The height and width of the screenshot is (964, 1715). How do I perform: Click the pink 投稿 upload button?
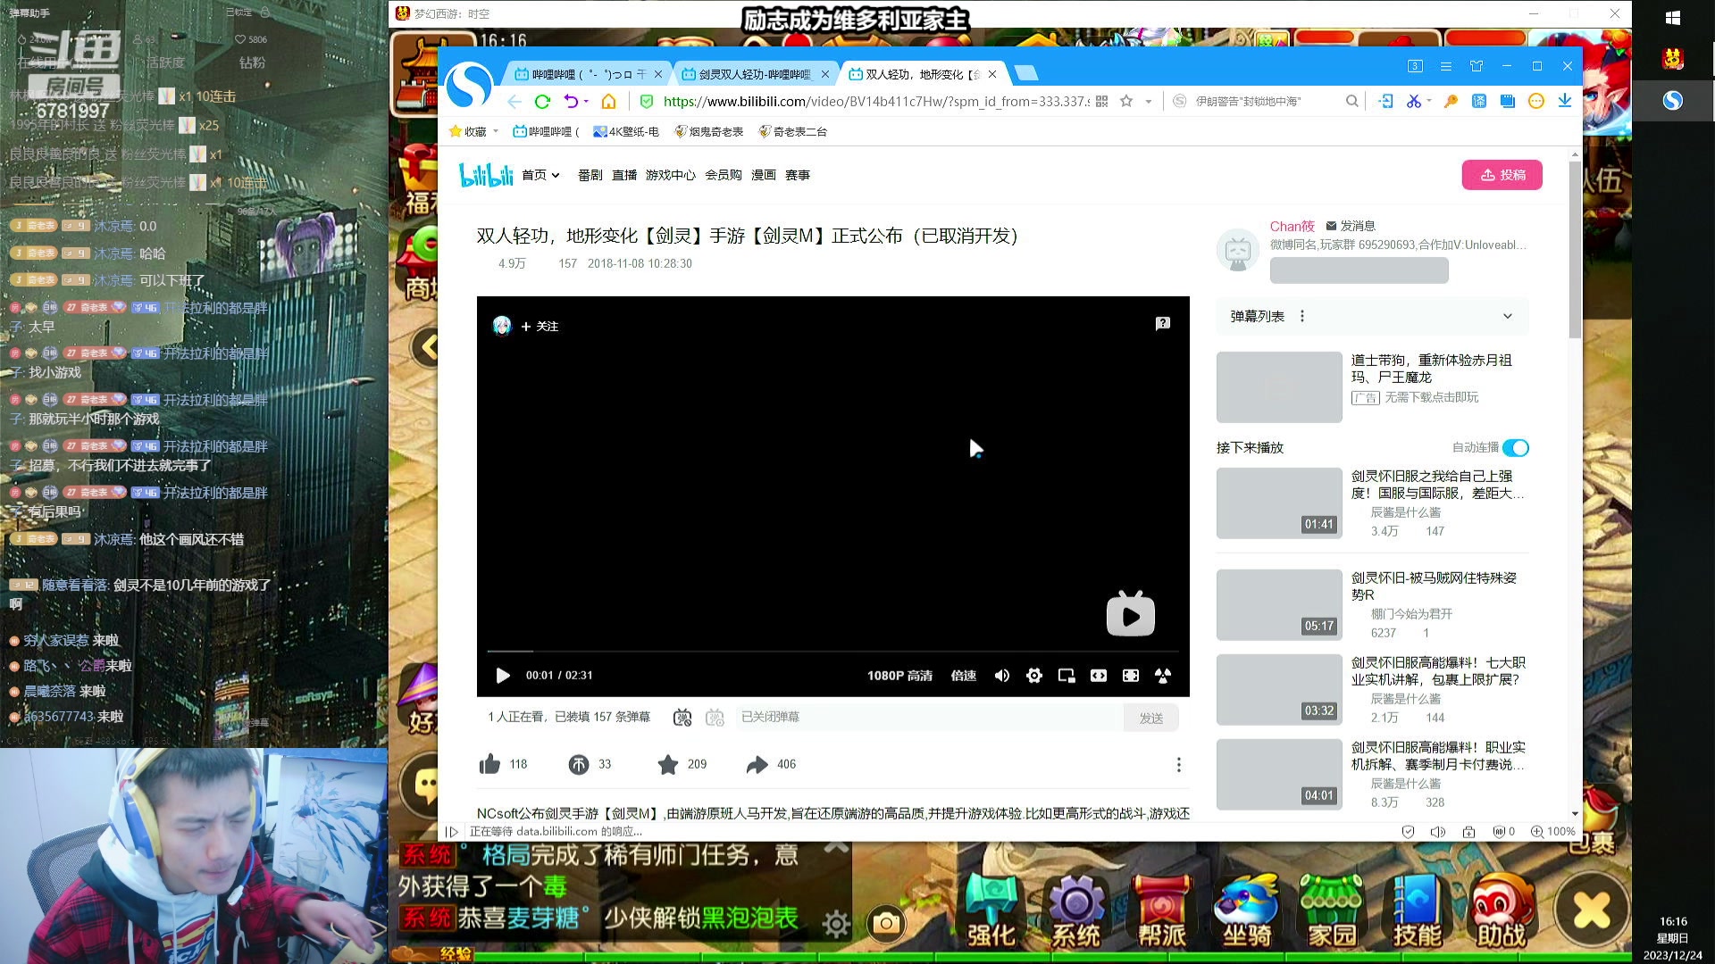[1502, 175]
